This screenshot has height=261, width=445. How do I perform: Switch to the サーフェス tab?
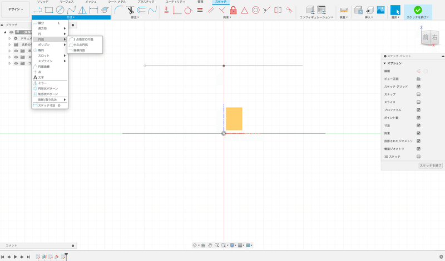[67, 2]
